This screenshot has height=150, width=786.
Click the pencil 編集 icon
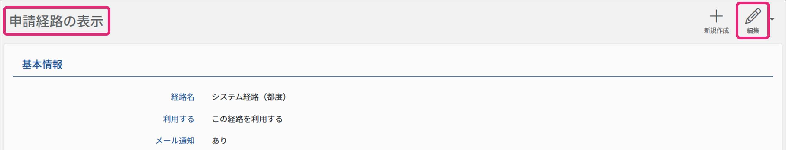click(753, 16)
